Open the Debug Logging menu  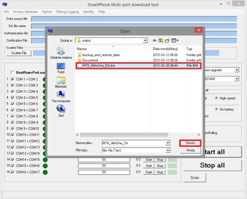point(67,12)
